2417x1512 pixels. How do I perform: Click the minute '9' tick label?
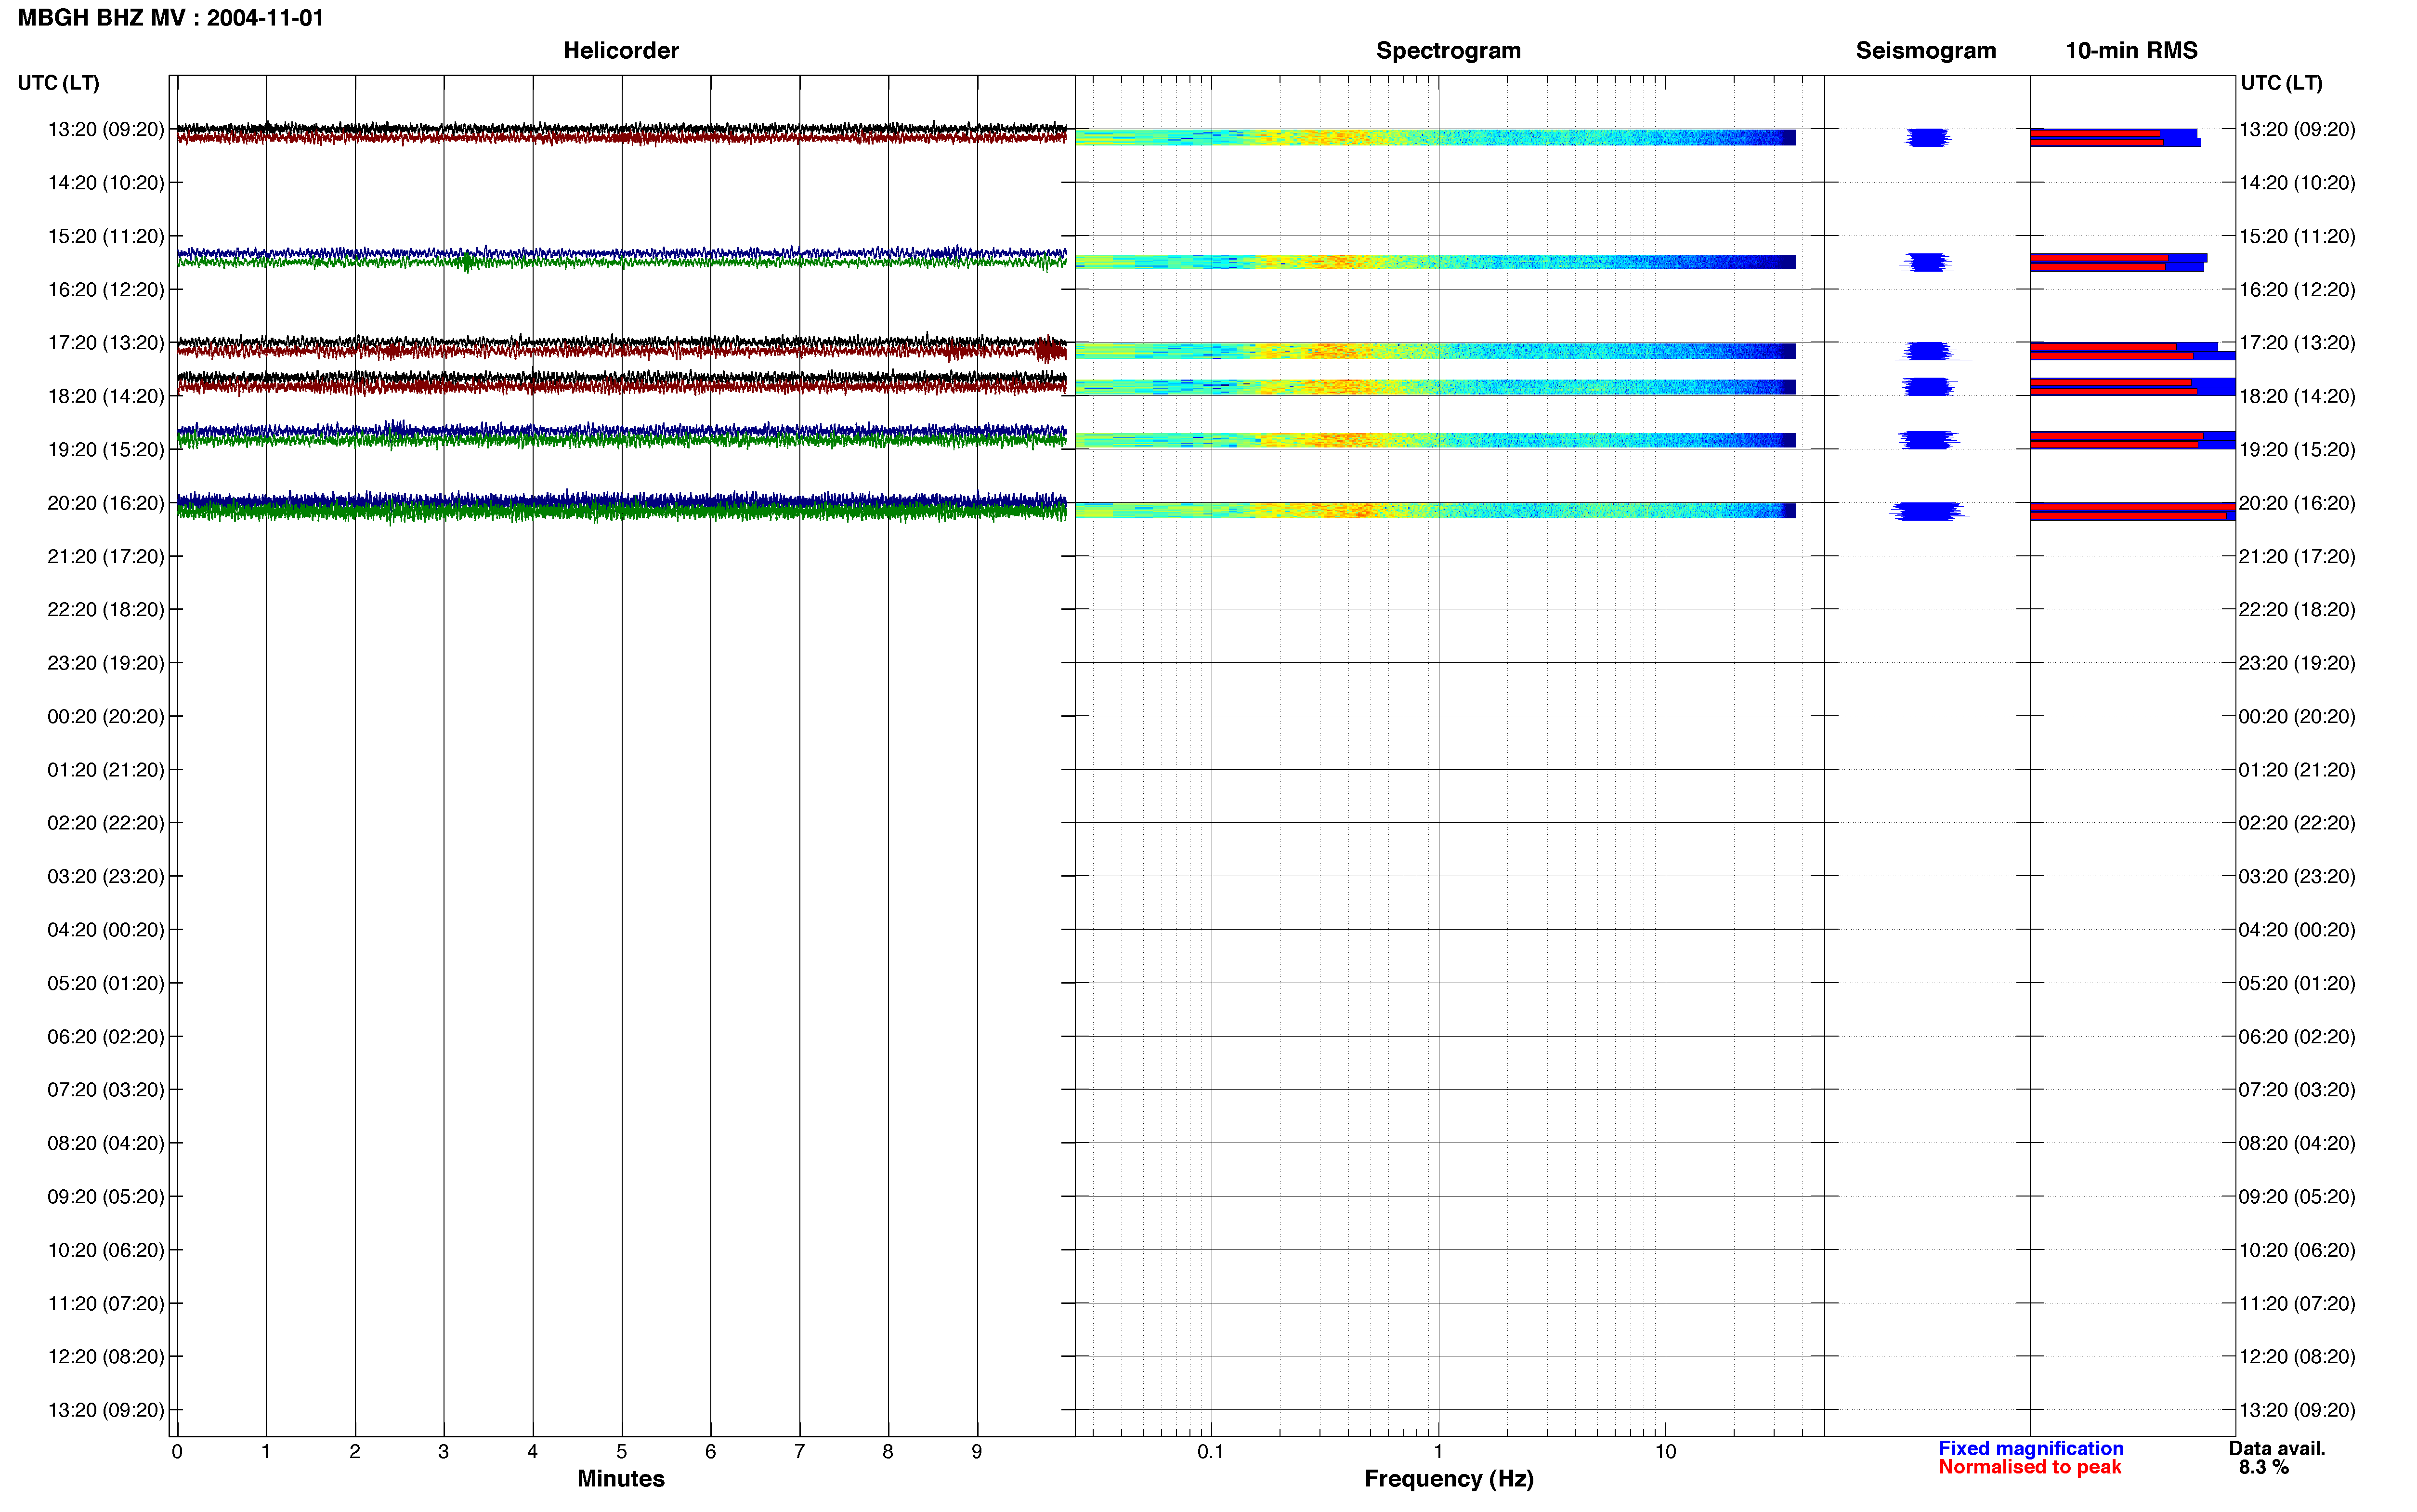click(977, 1451)
